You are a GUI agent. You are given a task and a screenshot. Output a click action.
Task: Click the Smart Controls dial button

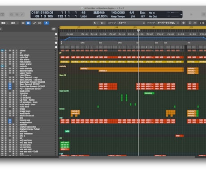point(12,14)
